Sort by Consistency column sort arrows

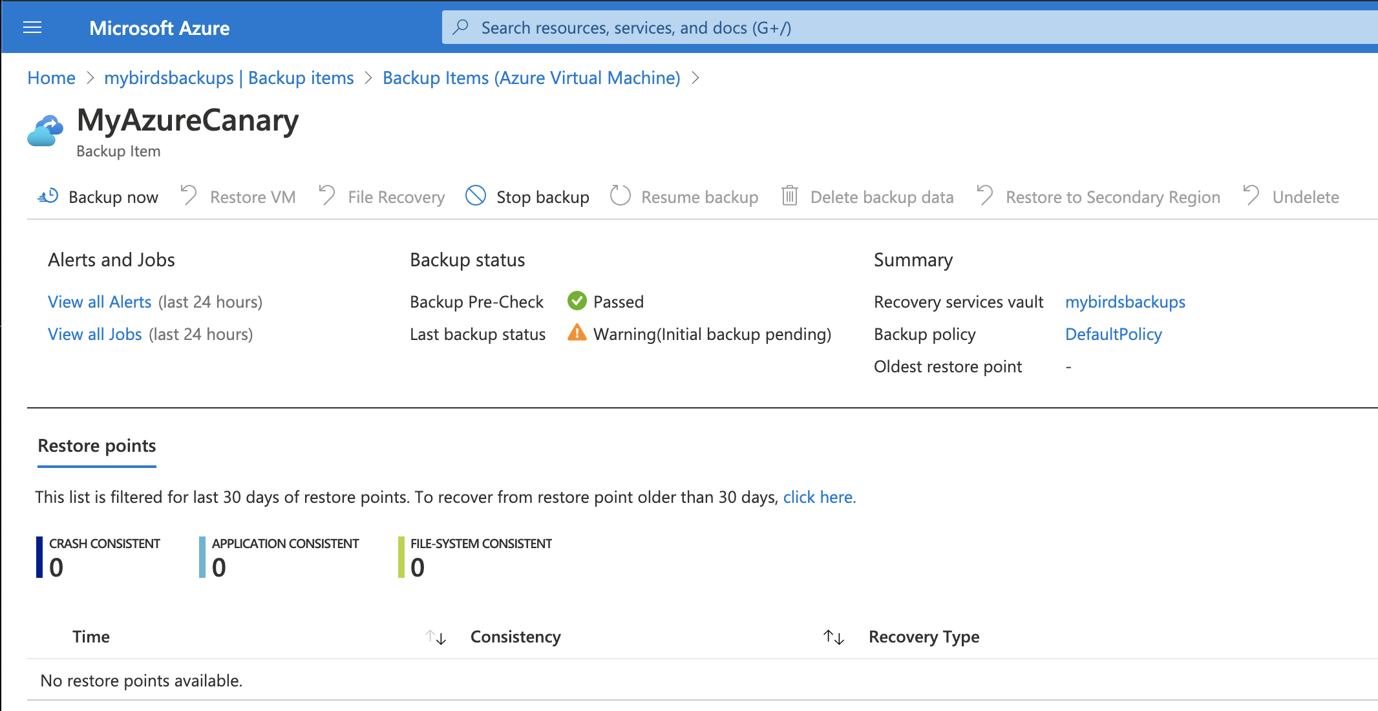coord(834,637)
